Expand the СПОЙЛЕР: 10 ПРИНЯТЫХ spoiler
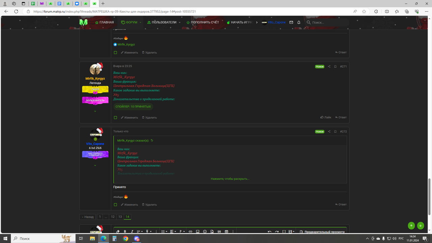This screenshot has height=243, width=432. point(133,106)
